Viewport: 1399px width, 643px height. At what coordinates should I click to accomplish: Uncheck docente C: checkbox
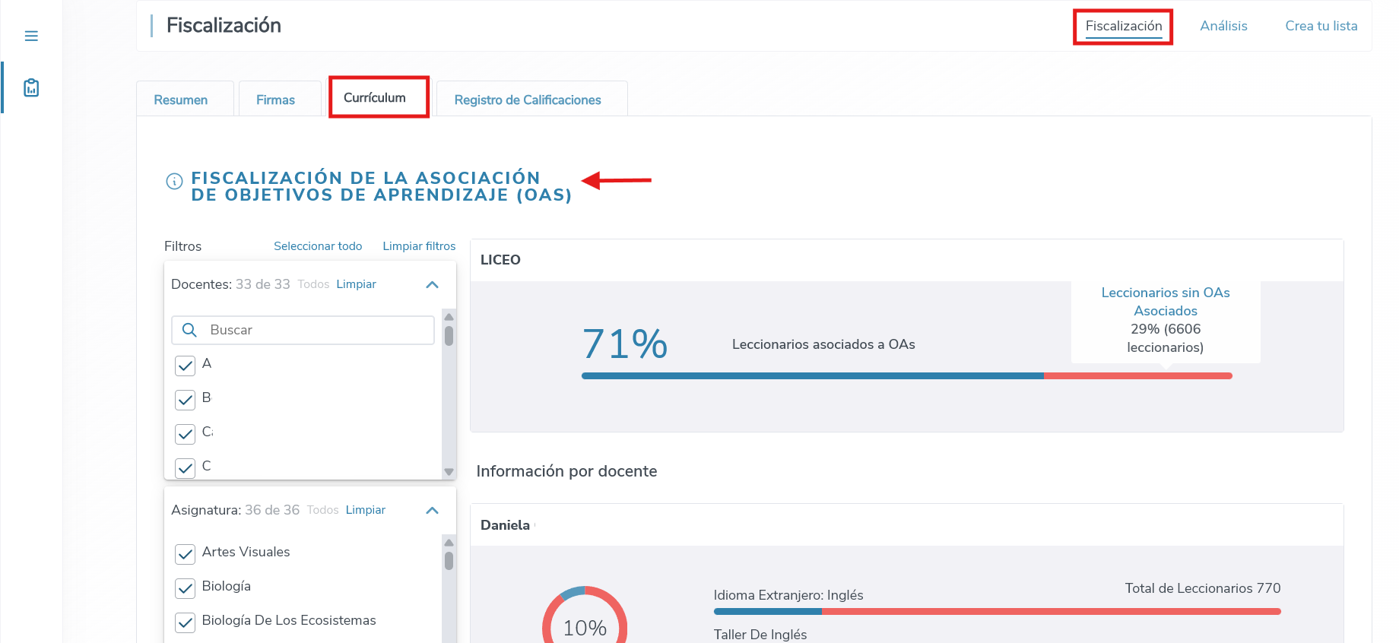(x=186, y=434)
